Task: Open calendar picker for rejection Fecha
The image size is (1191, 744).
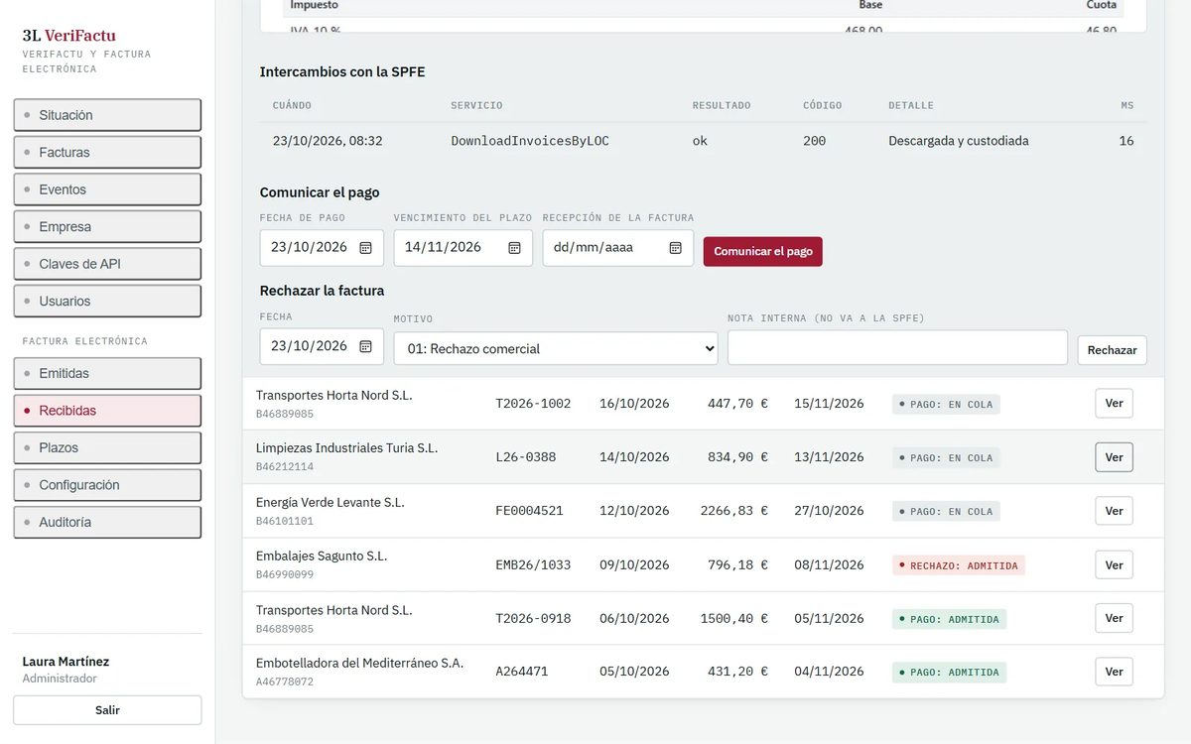Action: coord(365,346)
